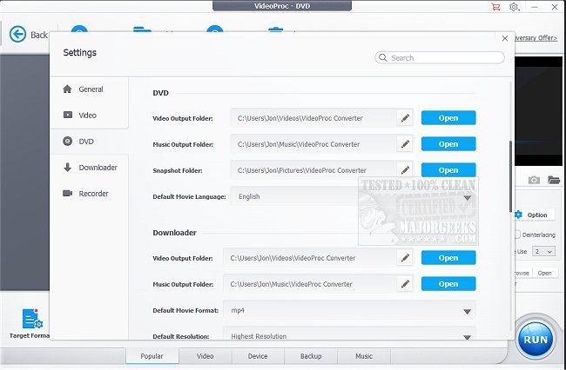This screenshot has height=370, width=566.
Task: Switch to the Backup tab
Action: 311,356
